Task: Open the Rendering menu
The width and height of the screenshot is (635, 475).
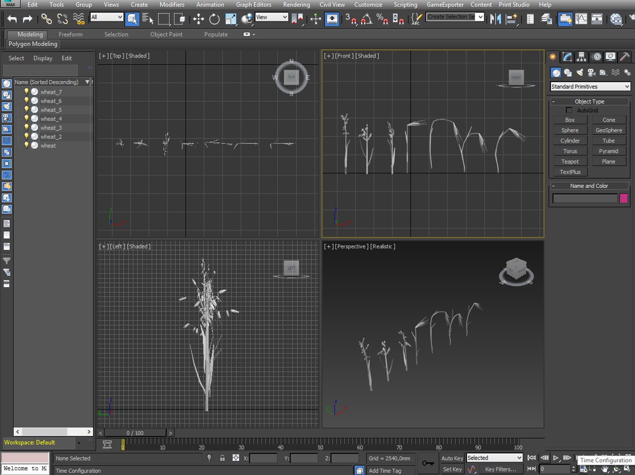Action: (x=297, y=4)
